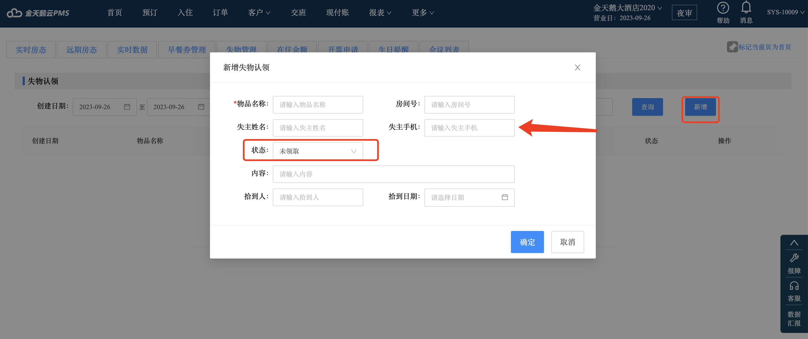
Task: Click calendar icon of start 创建日期
Action: [127, 107]
